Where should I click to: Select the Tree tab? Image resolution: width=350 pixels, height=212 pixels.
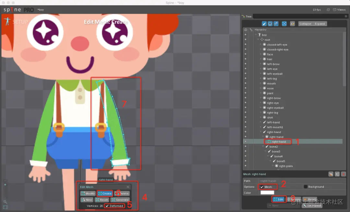(x=247, y=17)
